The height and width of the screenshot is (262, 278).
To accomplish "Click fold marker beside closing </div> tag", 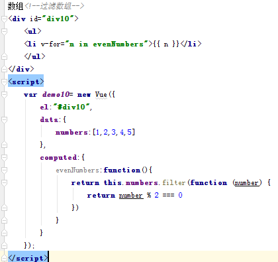I will click(x=4, y=69).
